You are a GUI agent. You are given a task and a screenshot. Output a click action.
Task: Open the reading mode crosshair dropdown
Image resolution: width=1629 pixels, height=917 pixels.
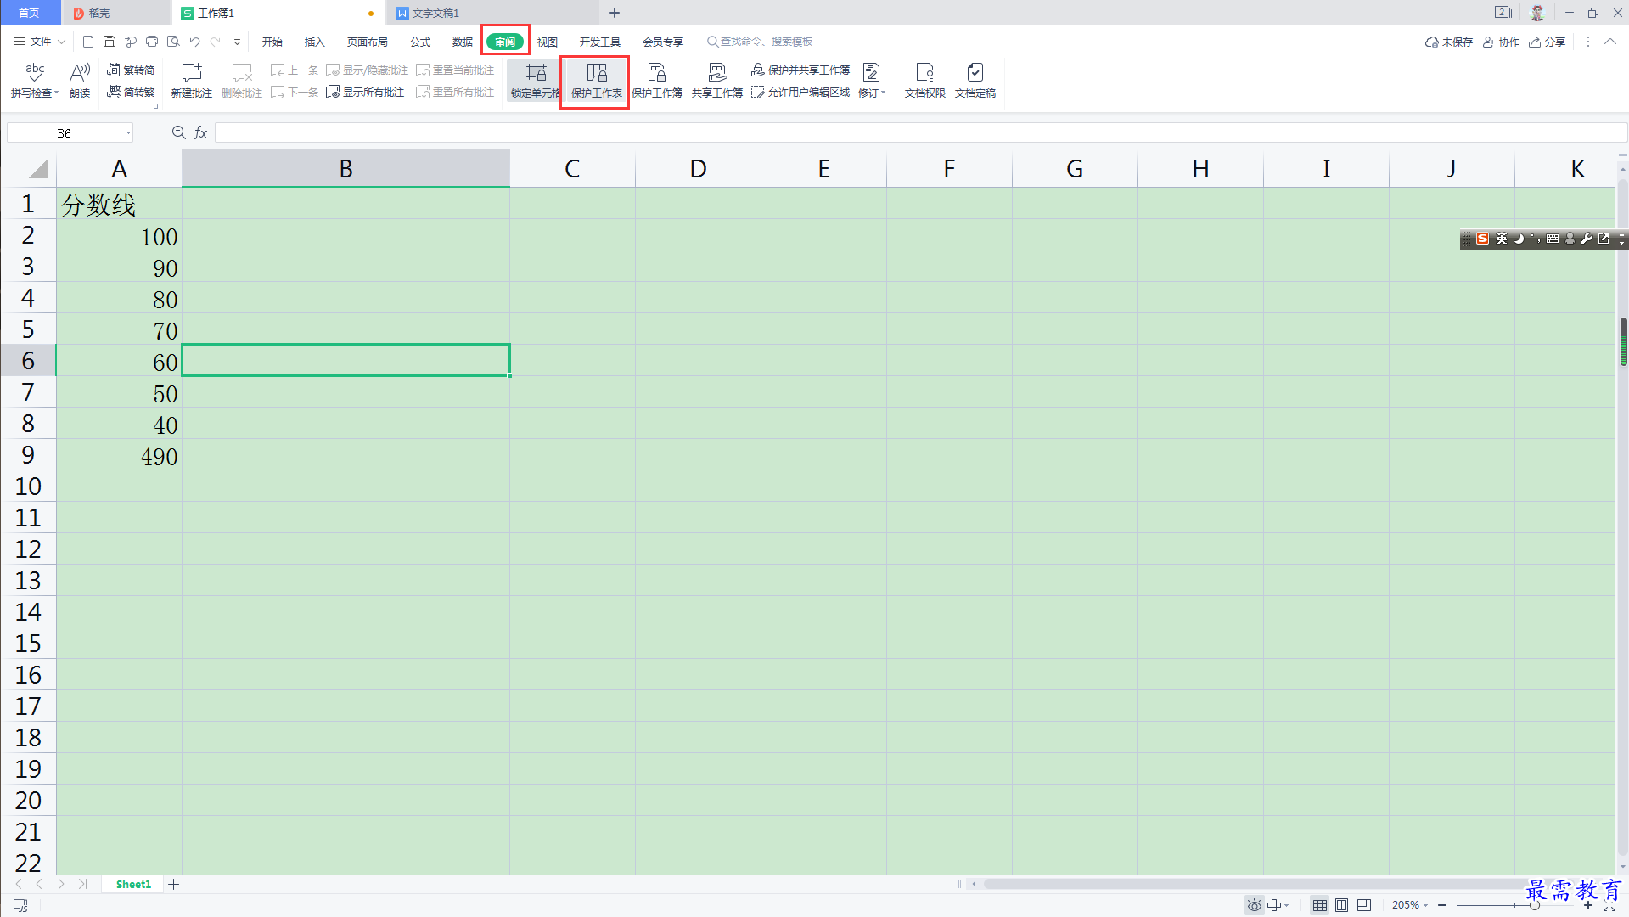point(1278,905)
